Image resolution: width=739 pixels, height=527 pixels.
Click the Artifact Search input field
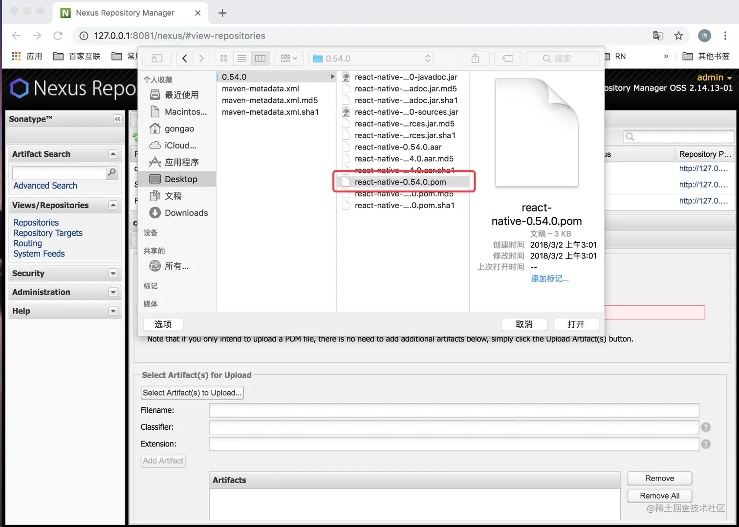point(60,173)
